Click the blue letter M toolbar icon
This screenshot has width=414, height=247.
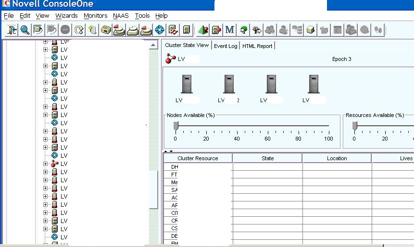[x=230, y=30]
